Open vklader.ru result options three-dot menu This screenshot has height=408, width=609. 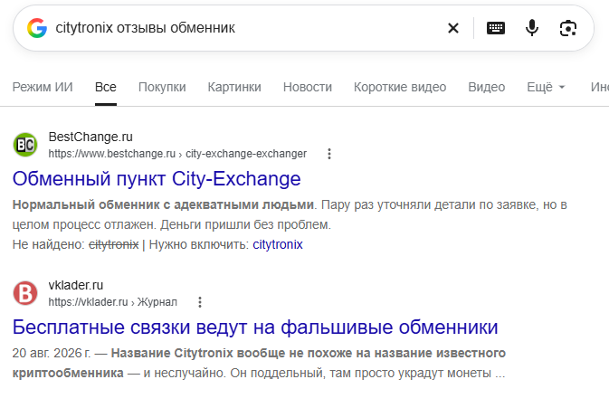tap(200, 302)
